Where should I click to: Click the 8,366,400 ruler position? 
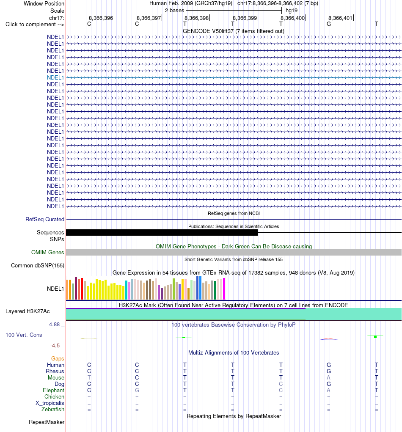pos(293,18)
